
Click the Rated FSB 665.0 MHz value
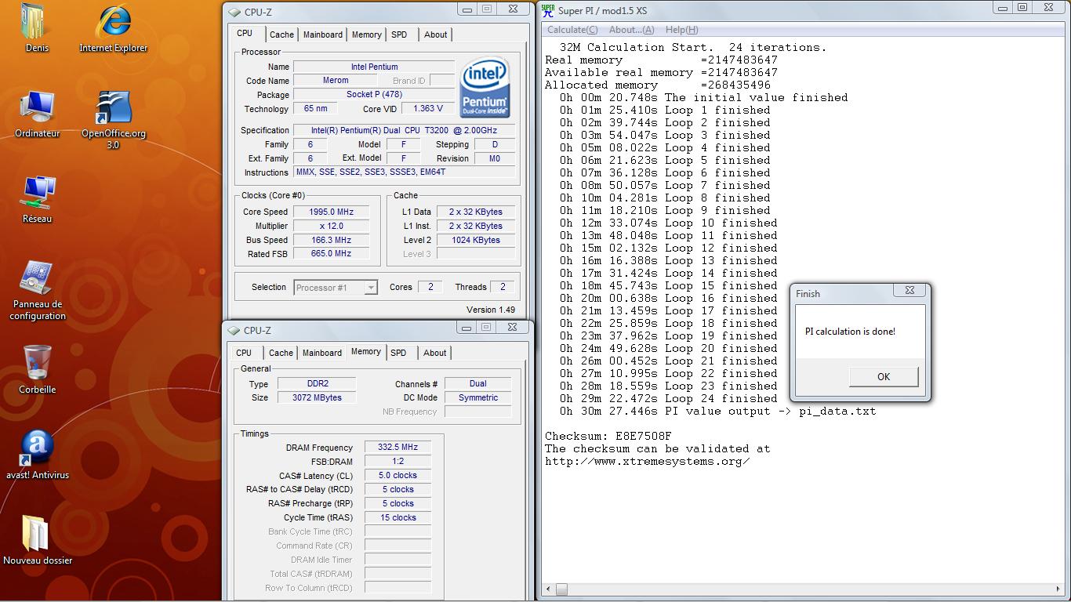332,253
